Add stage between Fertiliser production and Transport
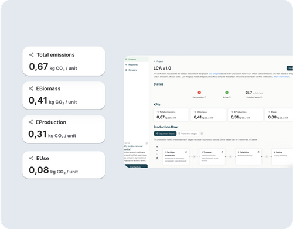Image resolution: width=293 pixels, height=229 pixels. coord(194,156)
